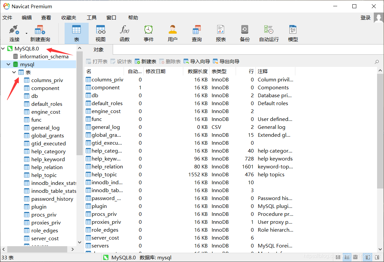Click tree scrollbar up arrow

pyautogui.click(x=79, y=48)
